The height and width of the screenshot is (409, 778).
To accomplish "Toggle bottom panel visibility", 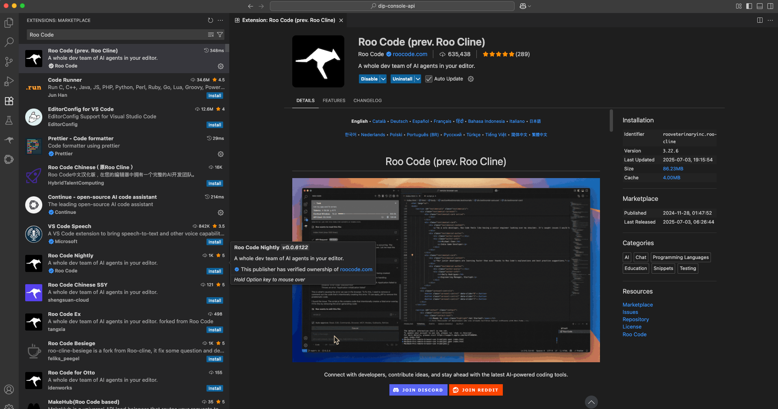I will tap(760, 6).
